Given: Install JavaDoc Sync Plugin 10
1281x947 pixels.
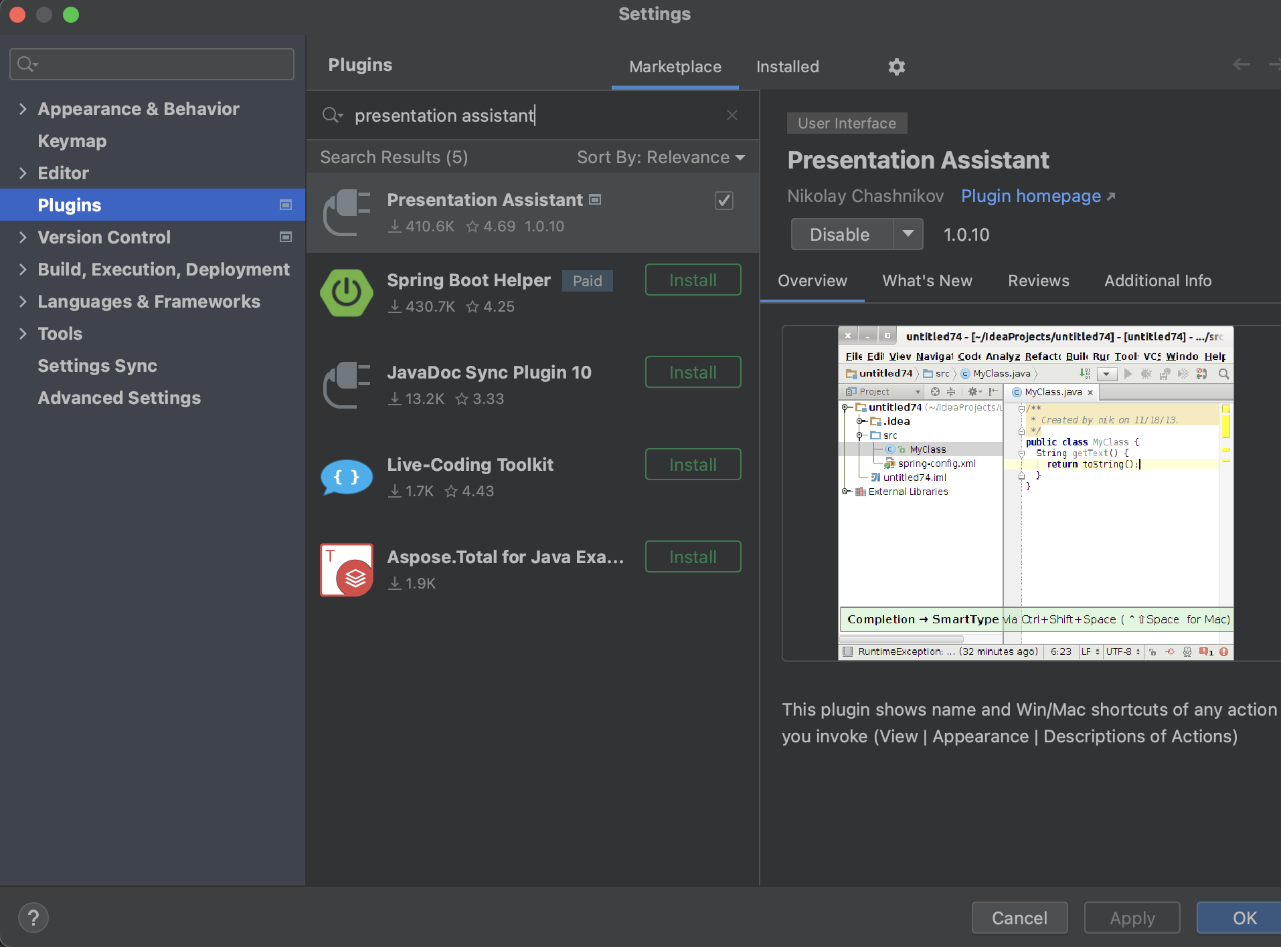Looking at the screenshot, I should tap(693, 372).
